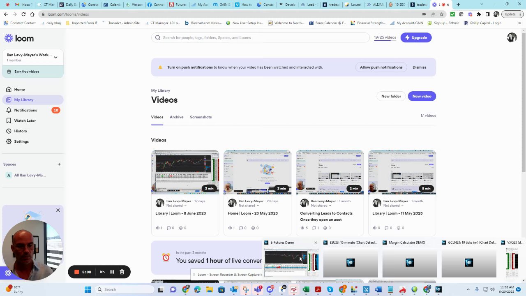Image resolution: width=526 pixels, height=296 pixels.
Task: Dismiss the push notification banner
Action: pos(419,67)
